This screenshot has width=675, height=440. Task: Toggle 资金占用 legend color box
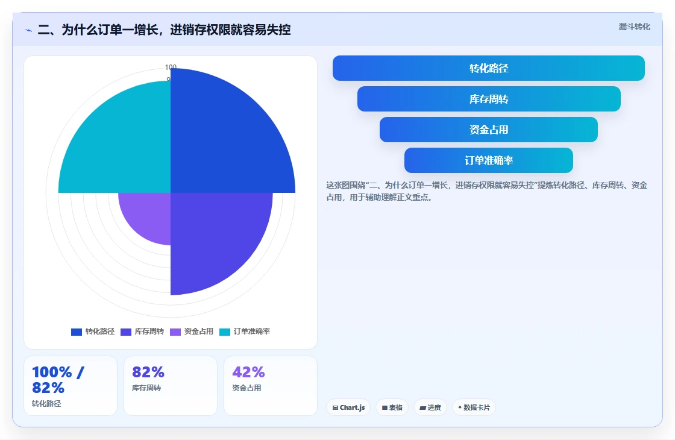point(175,332)
